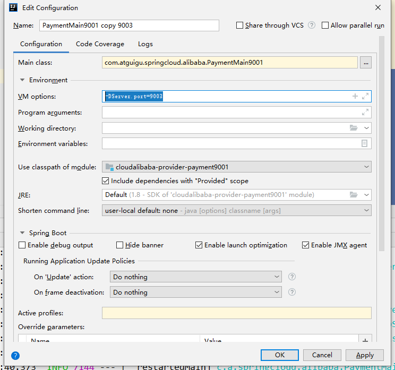The height and width of the screenshot is (370, 395).
Task: Click the Active profiles field
Action: pyautogui.click(x=237, y=313)
